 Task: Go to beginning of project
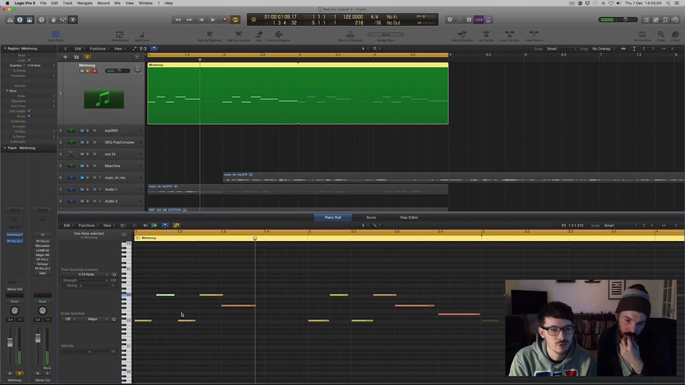coord(201,20)
